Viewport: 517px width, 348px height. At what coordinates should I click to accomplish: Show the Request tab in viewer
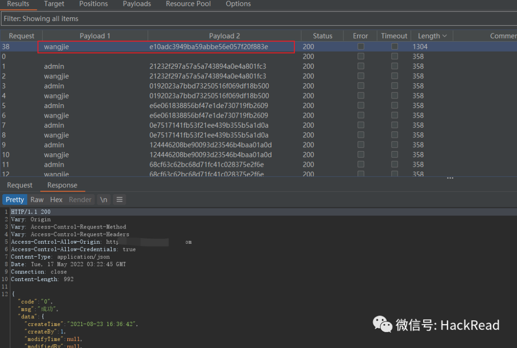coord(20,185)
